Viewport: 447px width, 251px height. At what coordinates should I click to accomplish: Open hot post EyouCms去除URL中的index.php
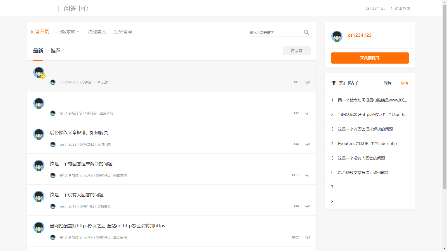tap(367, 144)
